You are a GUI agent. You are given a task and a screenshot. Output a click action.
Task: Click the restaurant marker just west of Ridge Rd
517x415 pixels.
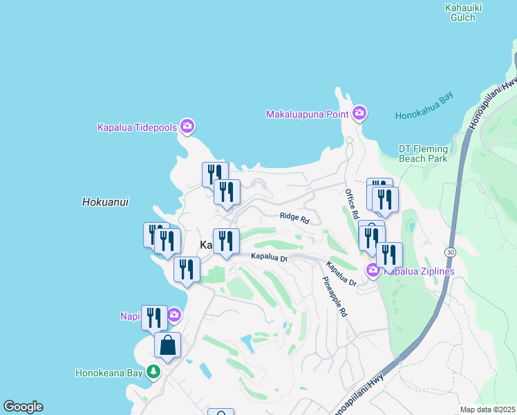click(227, 194)
